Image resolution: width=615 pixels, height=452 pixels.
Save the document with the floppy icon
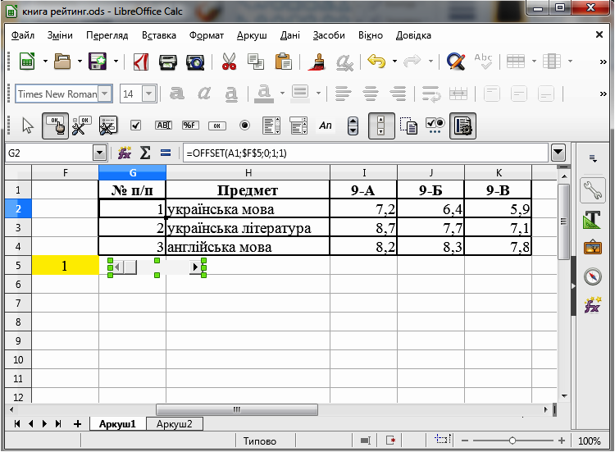(98, 62)
